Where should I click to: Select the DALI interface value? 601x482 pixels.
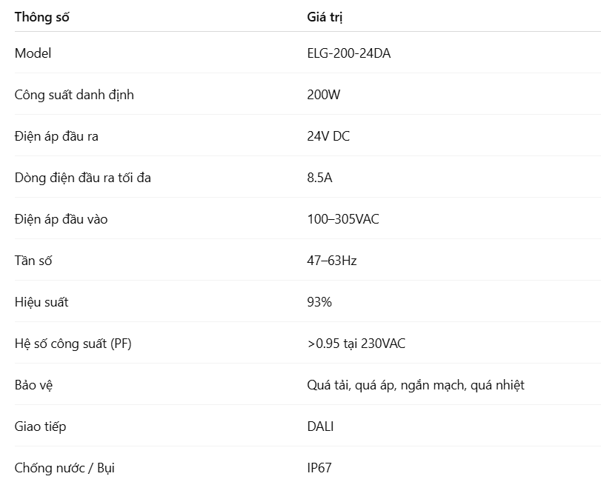point(320,426)
